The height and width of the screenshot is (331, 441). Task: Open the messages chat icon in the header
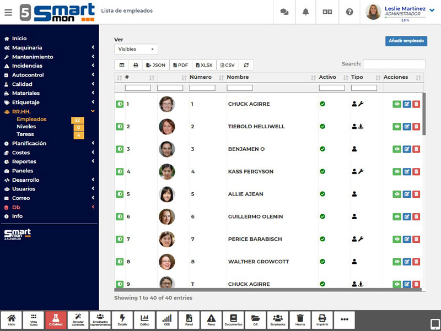pos(283,12)
